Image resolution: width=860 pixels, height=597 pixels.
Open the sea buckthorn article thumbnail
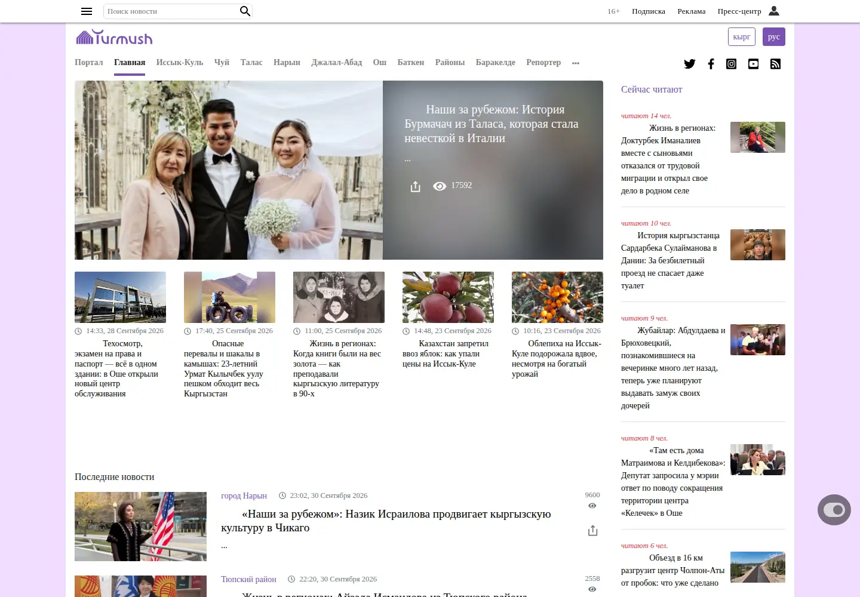[x=557, y=297]
